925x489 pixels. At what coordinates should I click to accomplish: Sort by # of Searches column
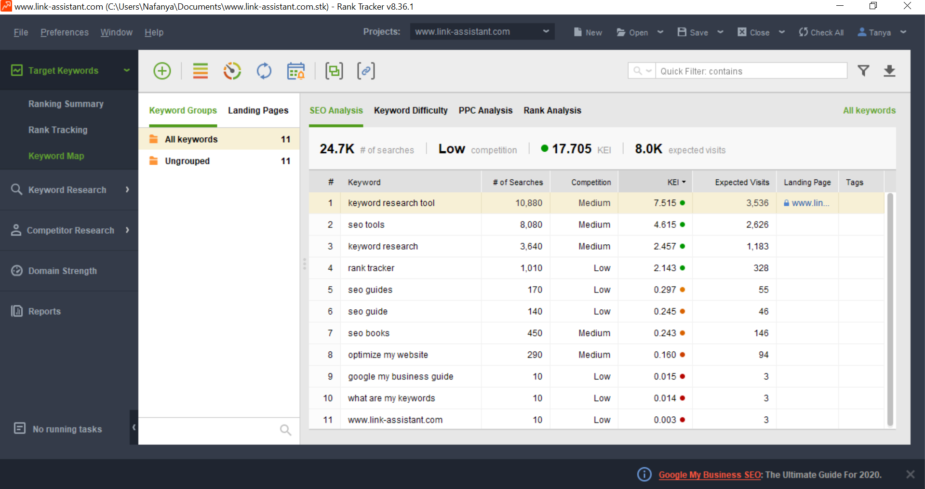pos(516,182)
